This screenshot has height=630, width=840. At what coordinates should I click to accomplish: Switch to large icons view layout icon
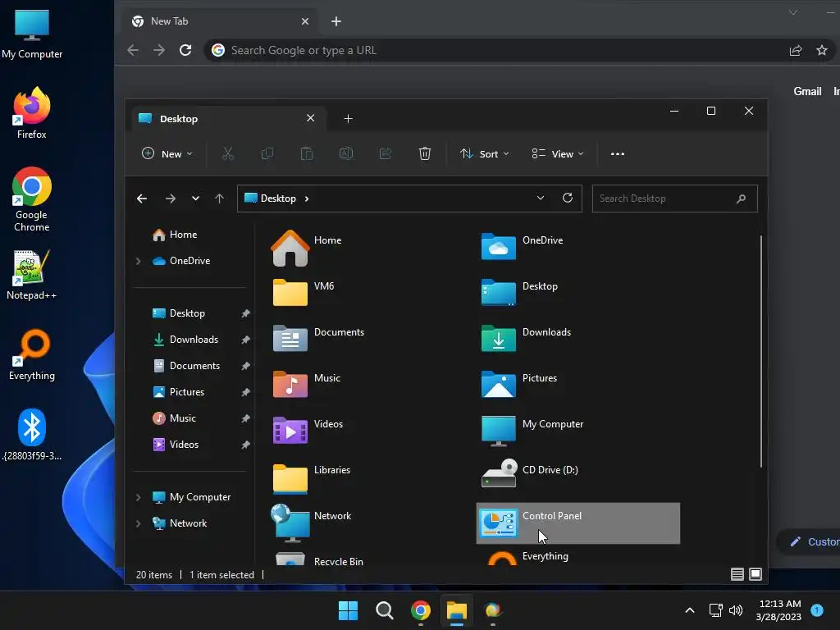756,574
